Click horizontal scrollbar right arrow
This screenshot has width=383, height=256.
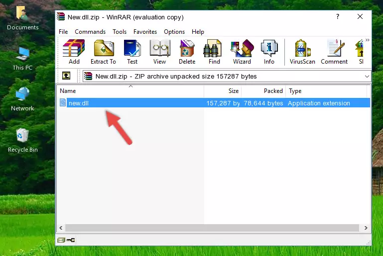(366, 228)
